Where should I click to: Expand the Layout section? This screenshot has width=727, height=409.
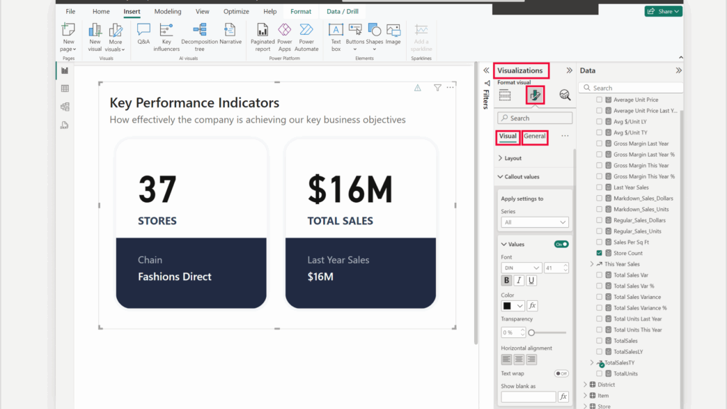tap(513, 158)
